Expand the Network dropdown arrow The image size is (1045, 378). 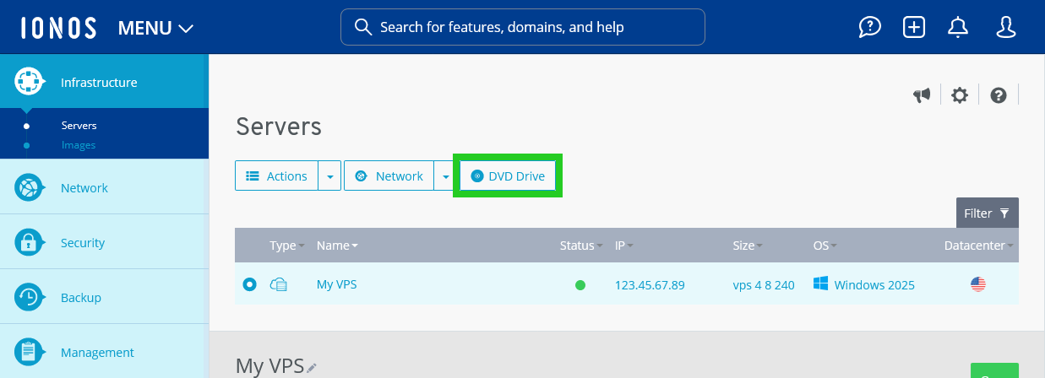[445, 176]
